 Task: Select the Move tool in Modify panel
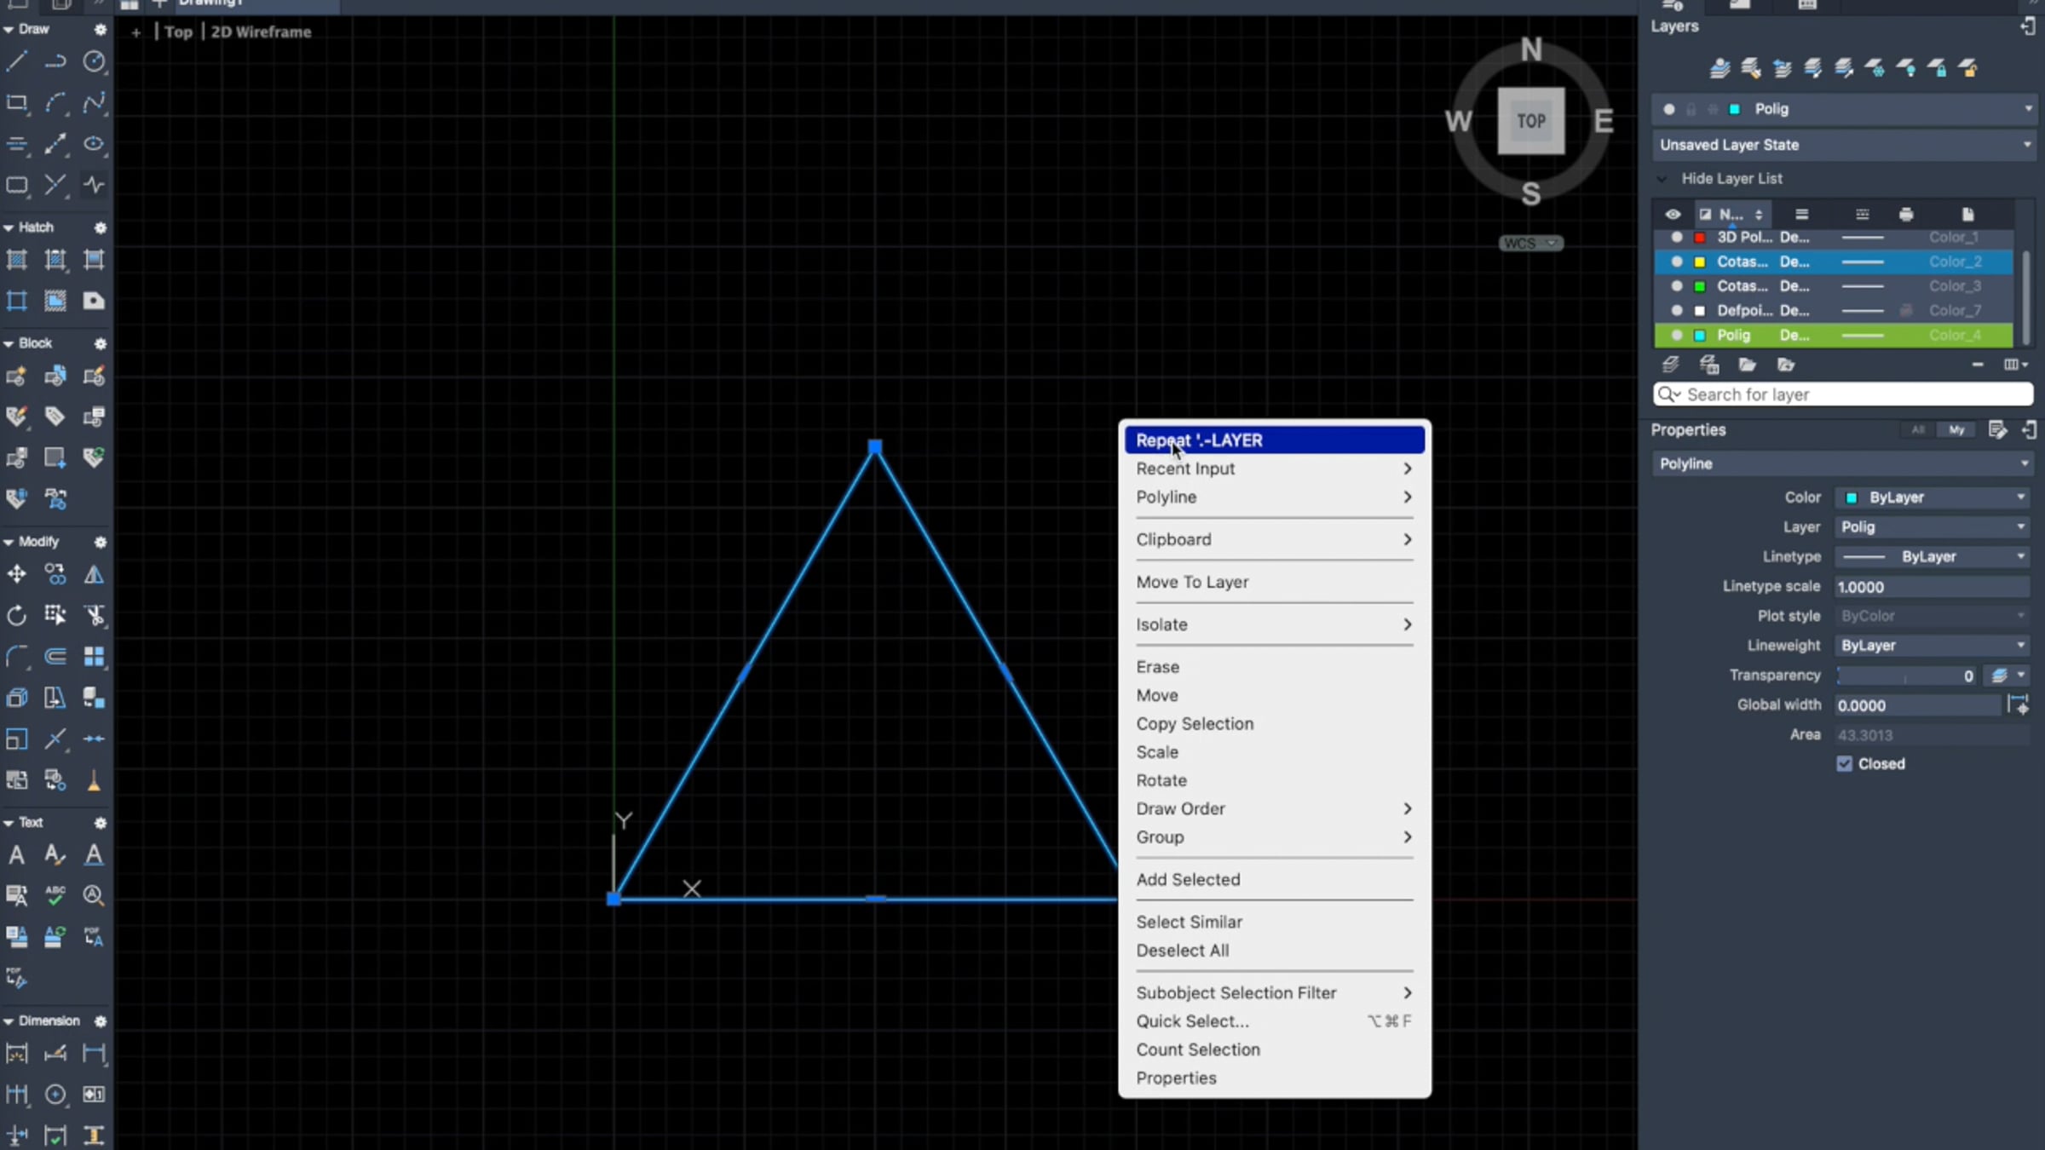pos(17,575)
